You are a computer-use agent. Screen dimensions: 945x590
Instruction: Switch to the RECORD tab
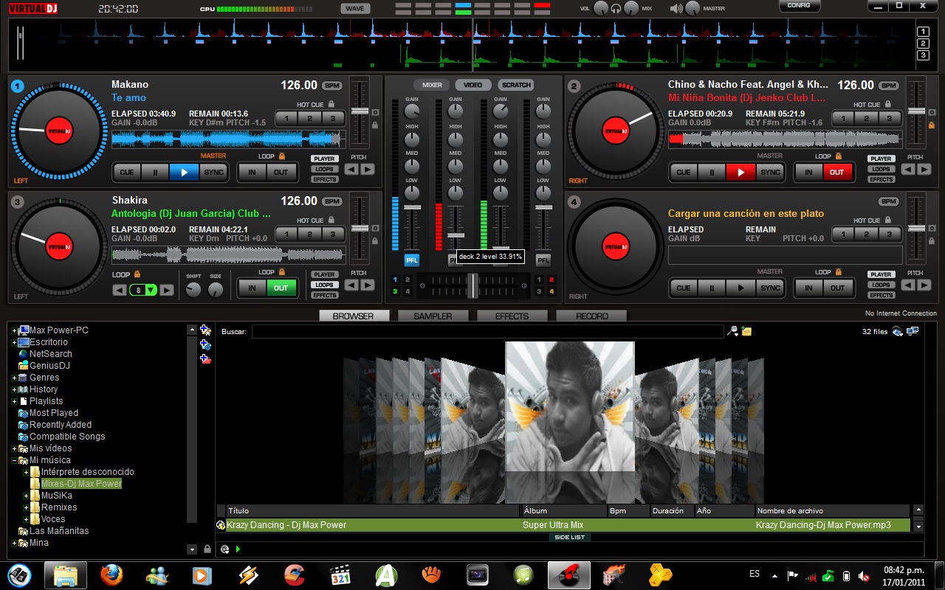coord(591,316)
